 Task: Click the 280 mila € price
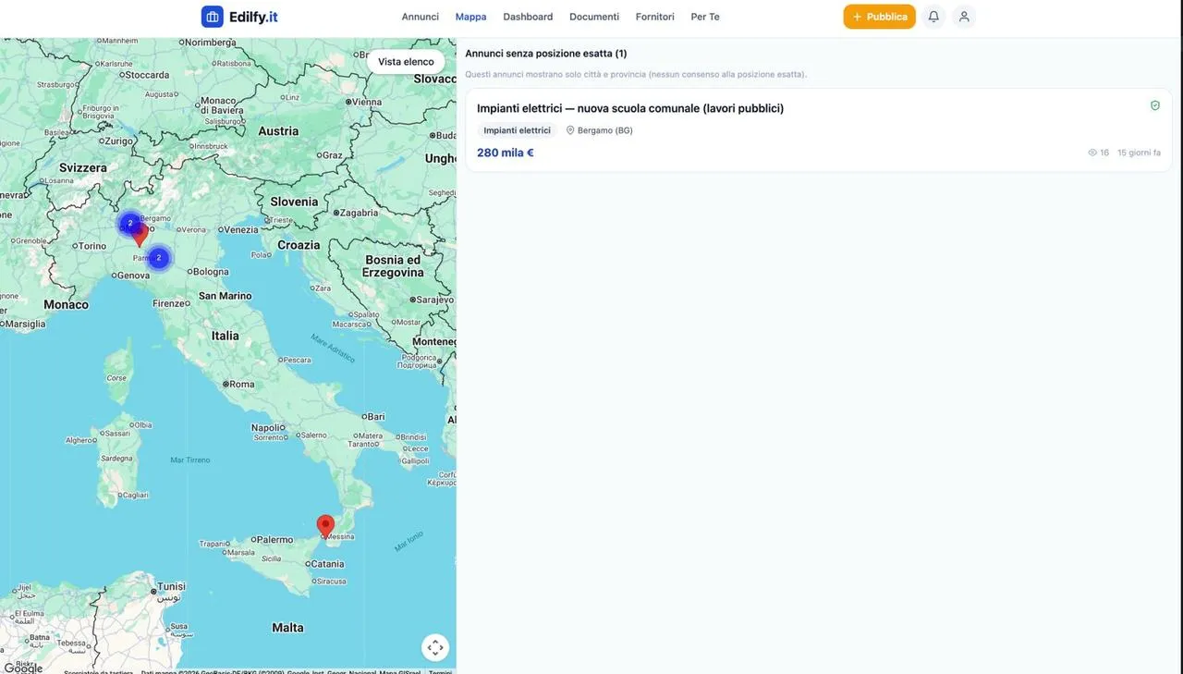pyautogui.click(x=506, y=153)
